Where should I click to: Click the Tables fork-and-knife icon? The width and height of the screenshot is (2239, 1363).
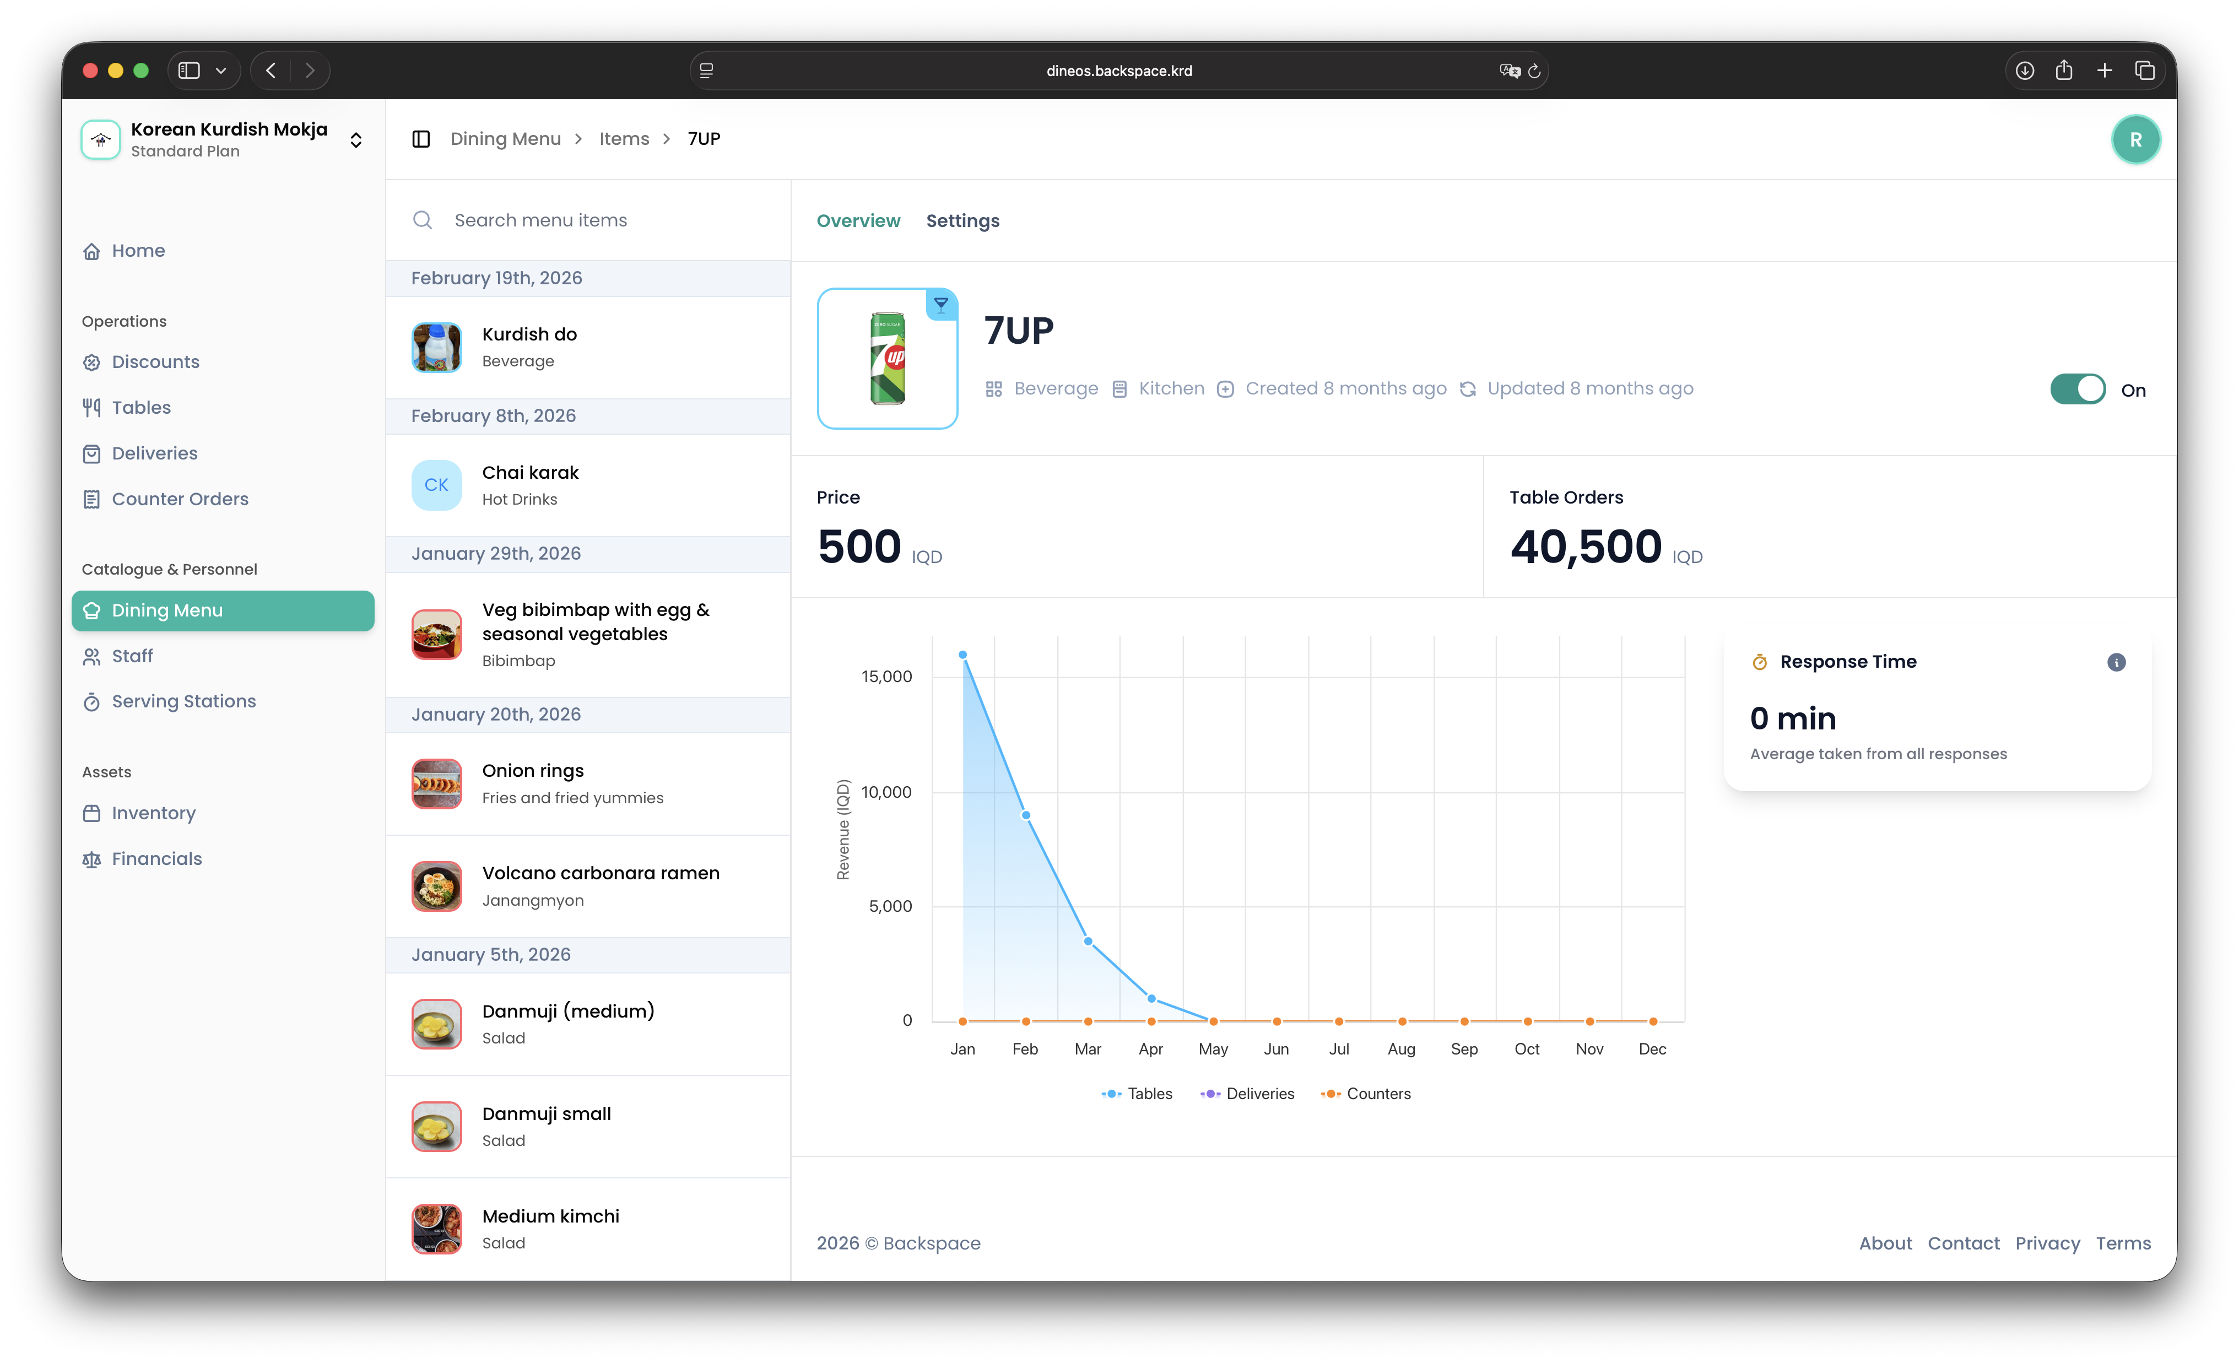92,408
